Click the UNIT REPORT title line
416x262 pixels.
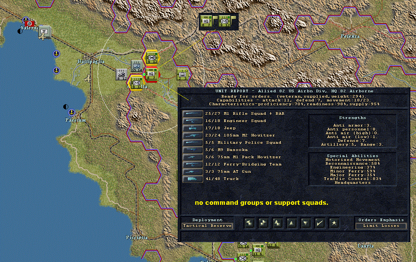[x=294, y=91]
